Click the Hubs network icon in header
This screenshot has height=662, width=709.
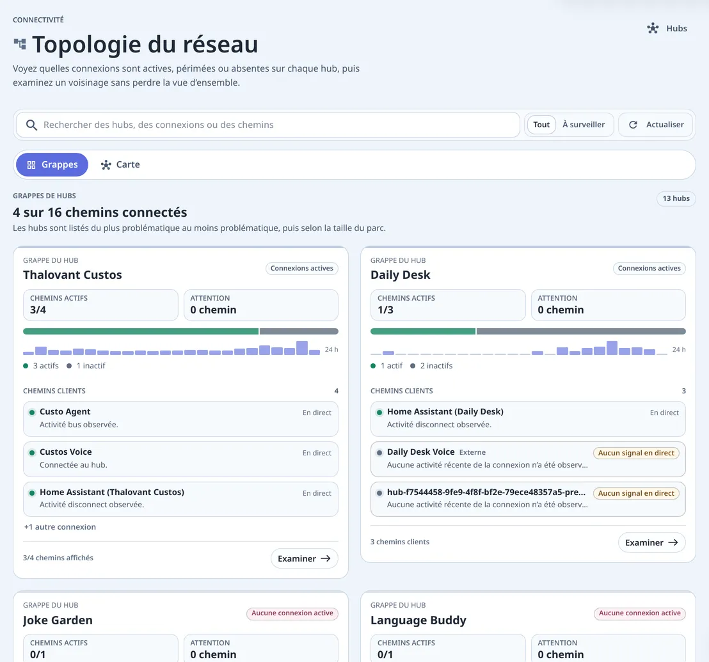click(x=653, y=29)
